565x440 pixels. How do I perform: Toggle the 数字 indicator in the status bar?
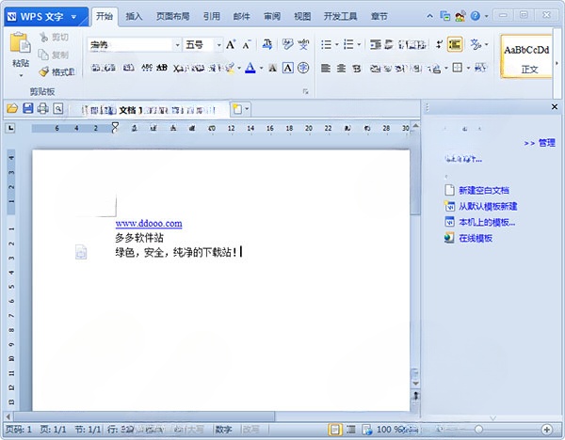pos(223,430)
